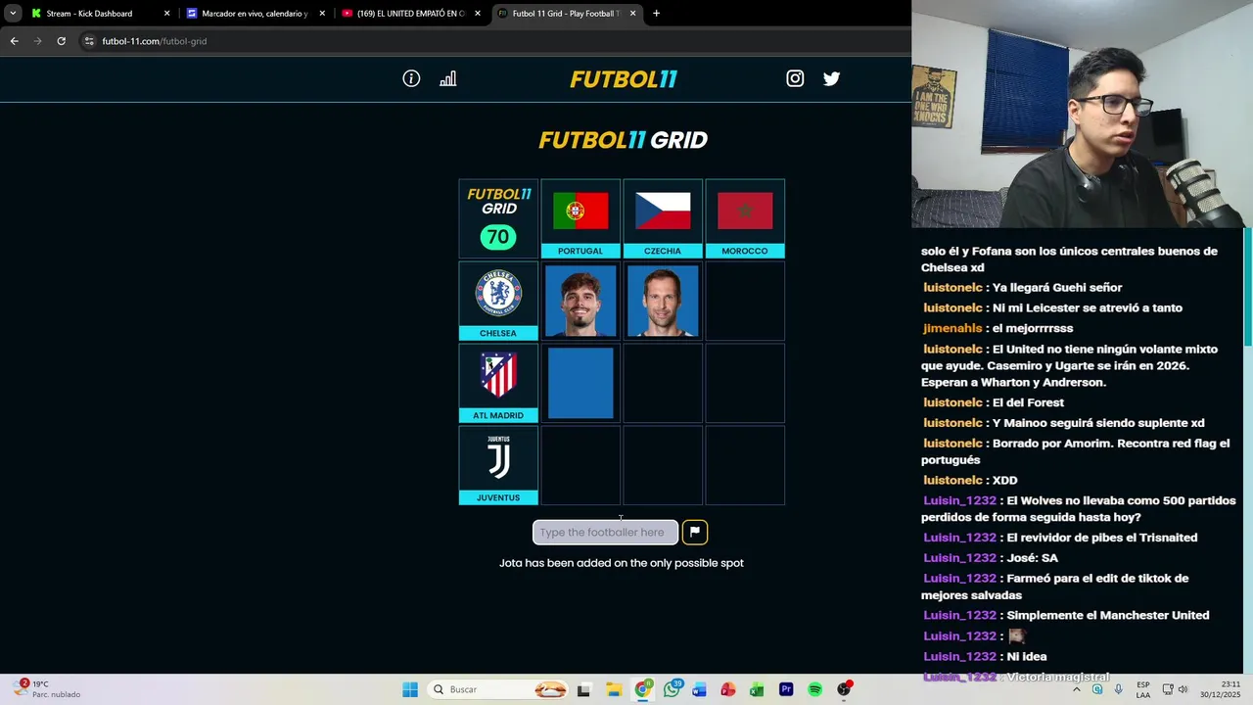Expand the tab search dropdown arrow
The image size is (1253, 705).
click(x=13, y=14)
